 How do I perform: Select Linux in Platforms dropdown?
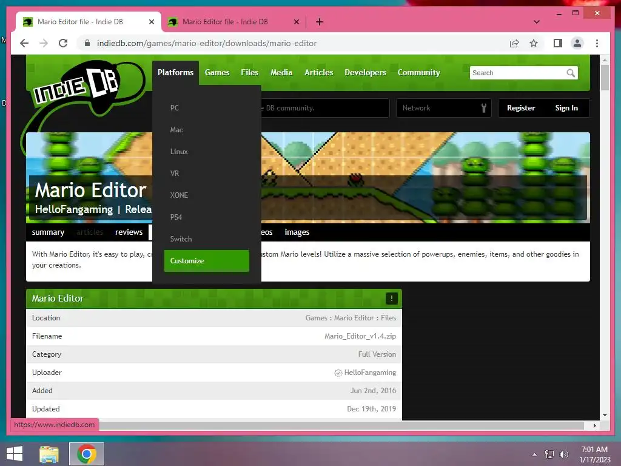(x=207, y=151)
